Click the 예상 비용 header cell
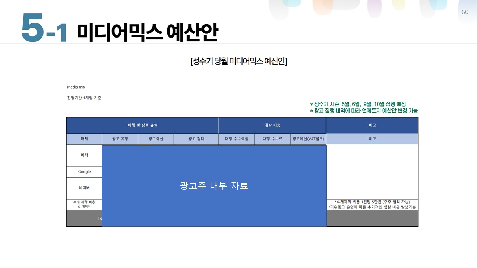Screen dimensions: 477x268 coord(272,125)
